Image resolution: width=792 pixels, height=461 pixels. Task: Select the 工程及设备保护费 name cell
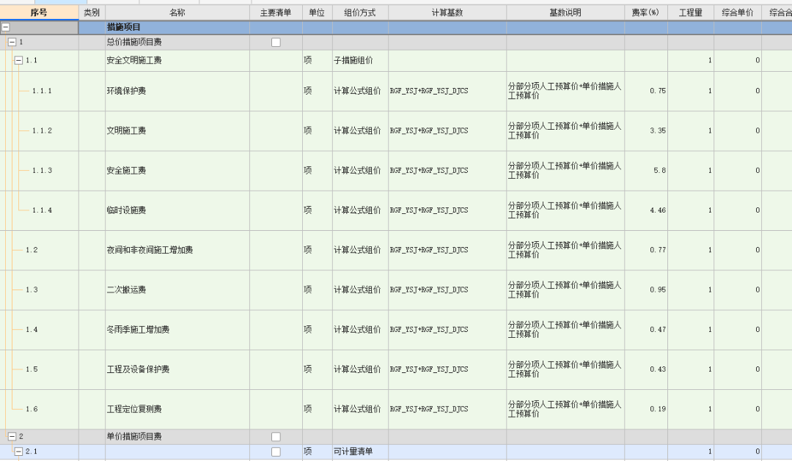coord(177,369)
